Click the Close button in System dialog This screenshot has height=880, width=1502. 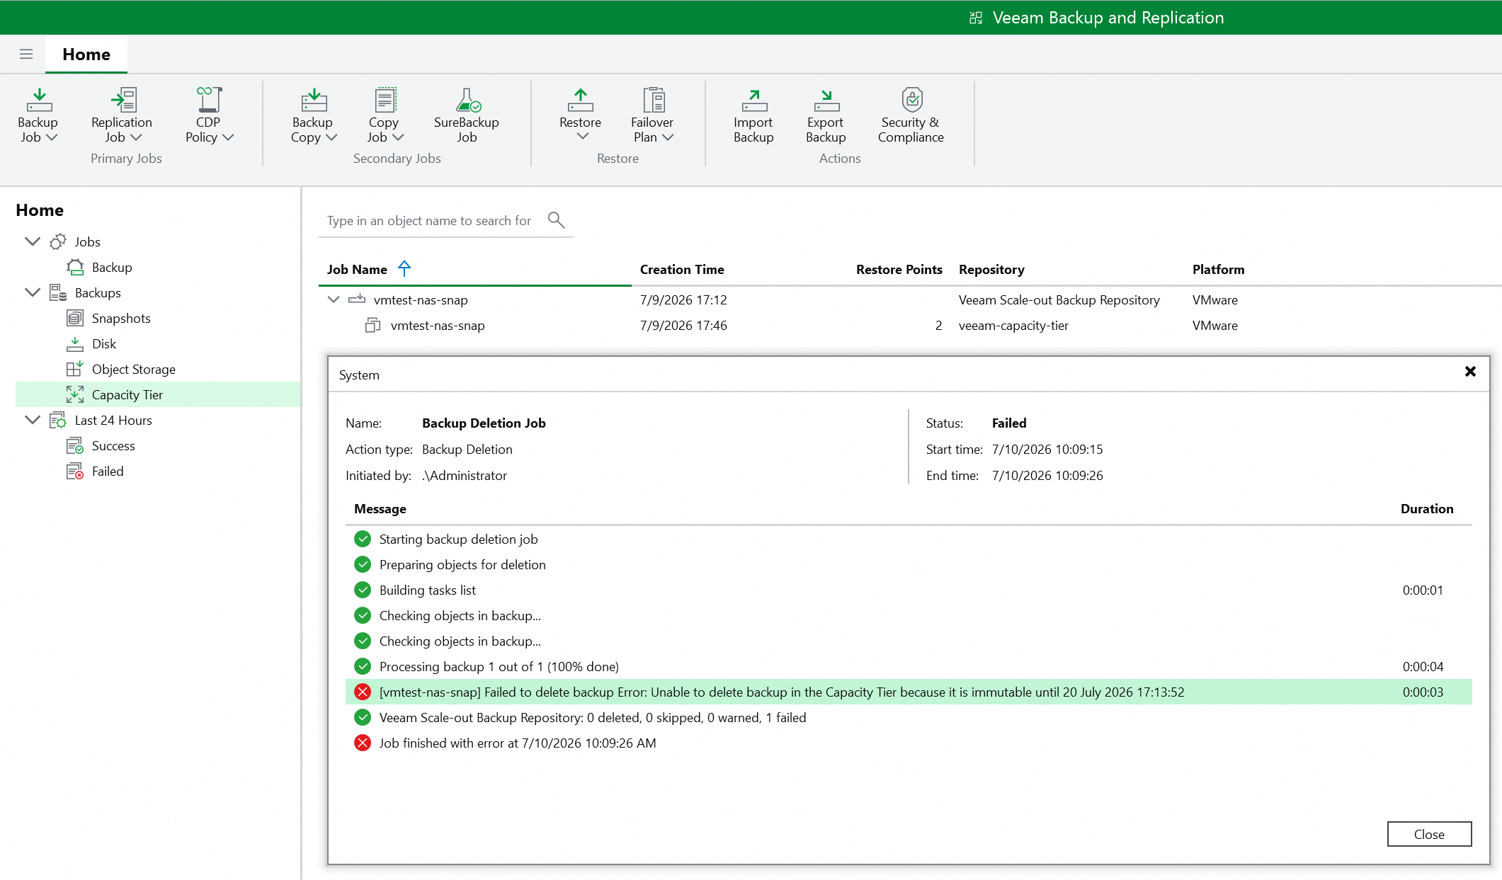1429,834
